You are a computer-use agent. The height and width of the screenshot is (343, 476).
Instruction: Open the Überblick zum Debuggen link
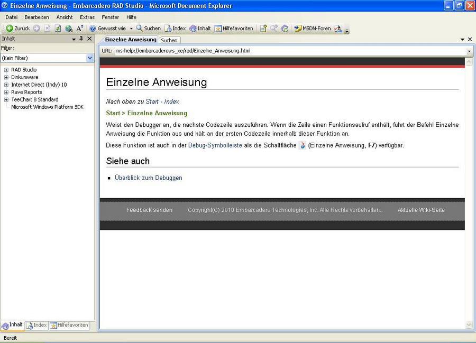(x=149, y=178)
